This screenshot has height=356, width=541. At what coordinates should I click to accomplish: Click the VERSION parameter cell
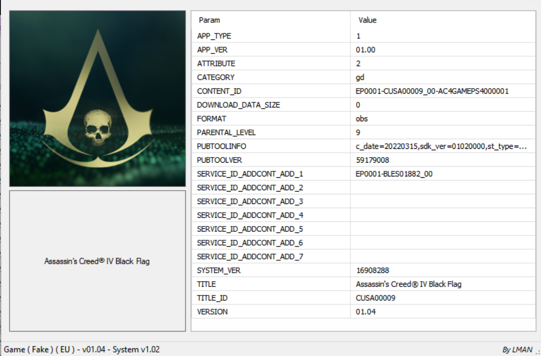[271, 311]
